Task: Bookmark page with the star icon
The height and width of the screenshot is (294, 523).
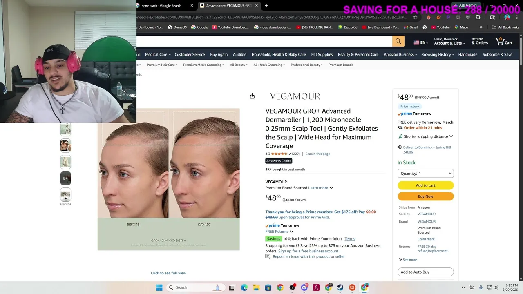Action: [415, 17]
